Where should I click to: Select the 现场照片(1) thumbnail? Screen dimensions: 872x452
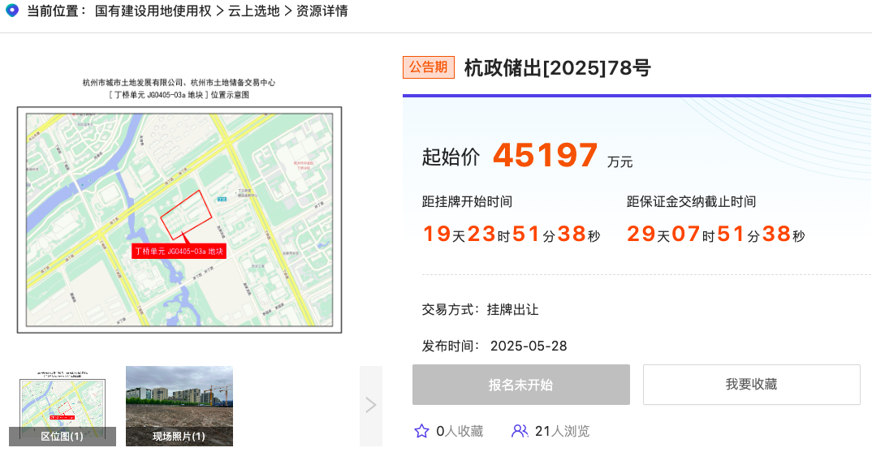(x=179, y=406)
